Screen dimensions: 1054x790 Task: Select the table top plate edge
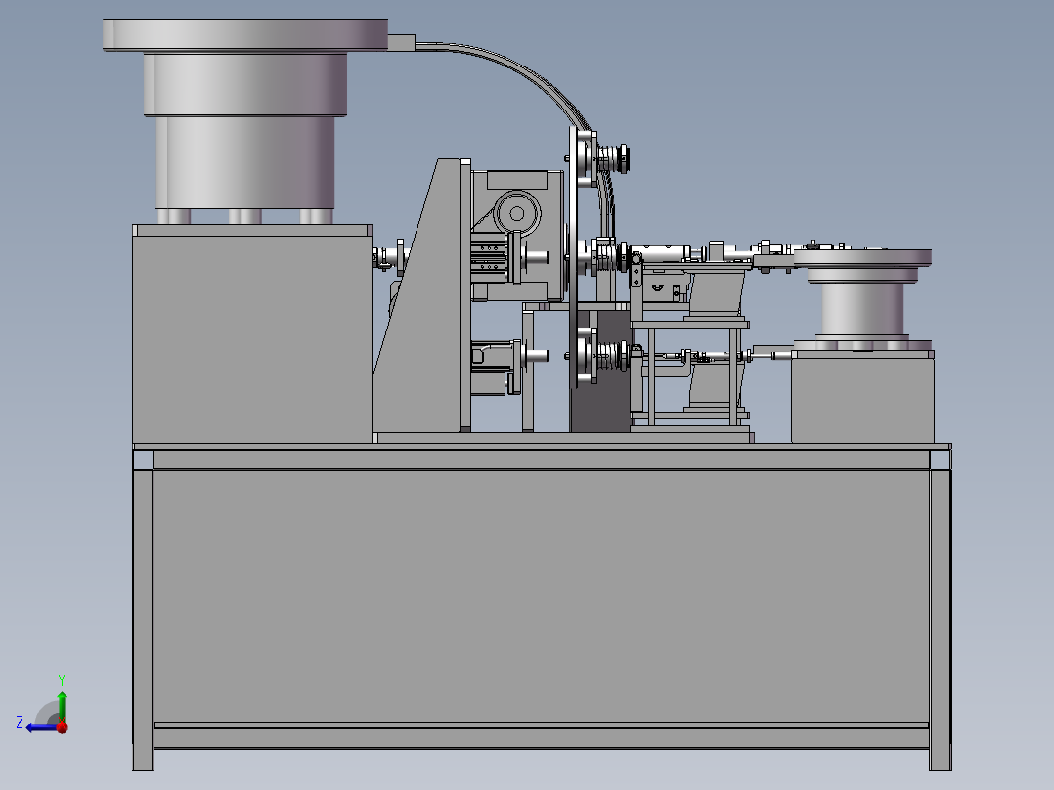(x=542, y=447)
